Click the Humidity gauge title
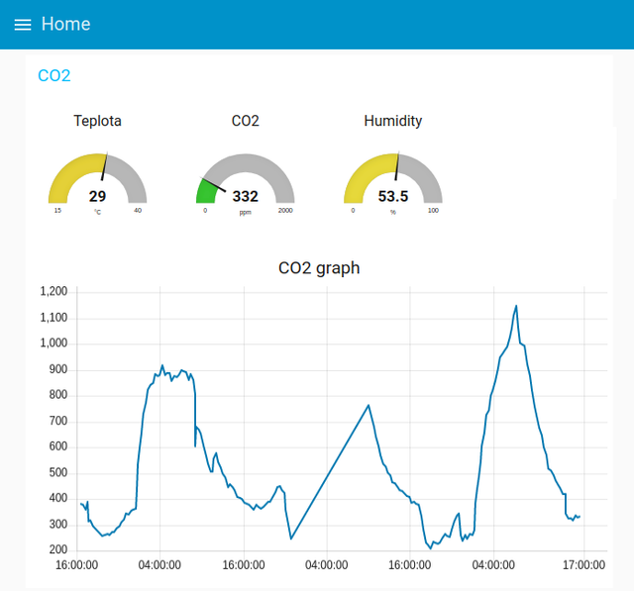634x591 pixels. (x=392, y=121)
